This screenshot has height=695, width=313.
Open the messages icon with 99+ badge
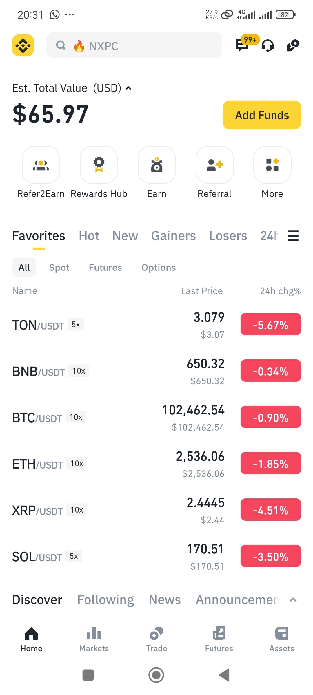(x=242, y=45)
